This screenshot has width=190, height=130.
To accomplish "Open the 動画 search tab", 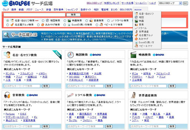I will pyautogui.click(x=21, y=9).
